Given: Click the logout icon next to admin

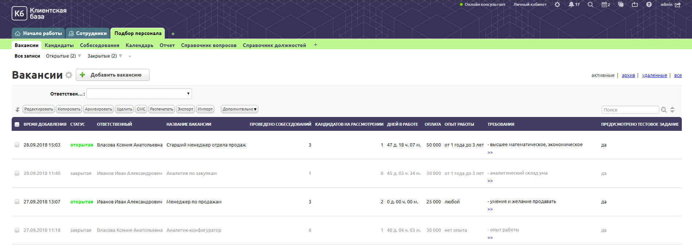Looking at the screenshot, I should coord(678,5).
